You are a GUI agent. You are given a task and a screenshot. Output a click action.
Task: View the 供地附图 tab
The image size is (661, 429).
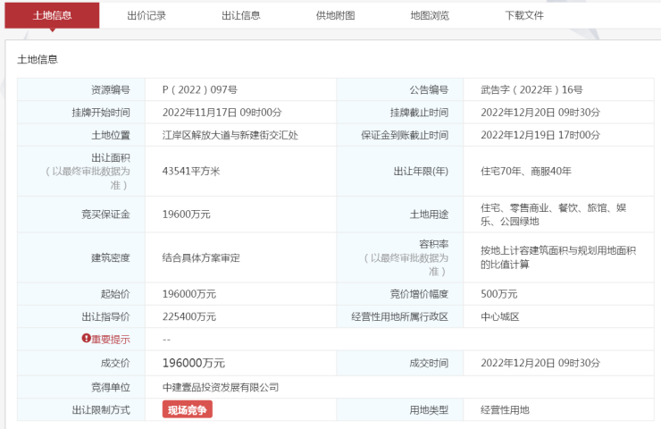pyautogui.click(x=335, y=15)
